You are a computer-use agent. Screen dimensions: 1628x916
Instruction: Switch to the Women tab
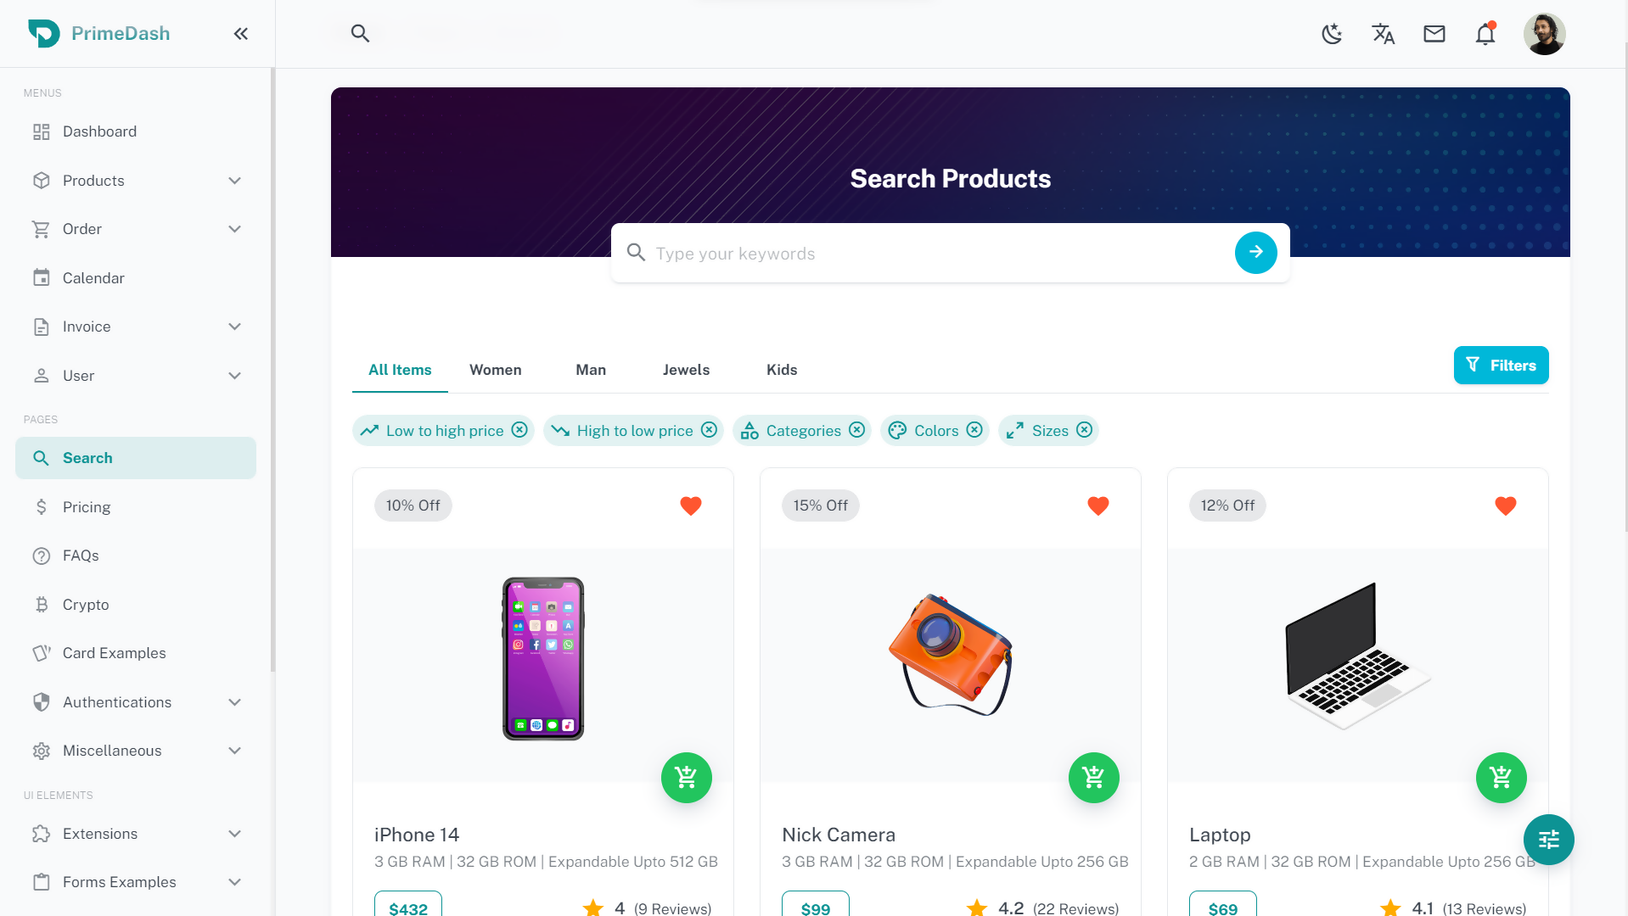tap(495, 370)
